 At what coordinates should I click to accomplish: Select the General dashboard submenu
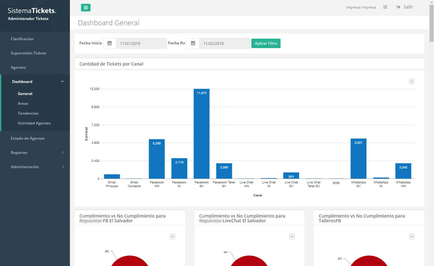(x=25, y=93)
